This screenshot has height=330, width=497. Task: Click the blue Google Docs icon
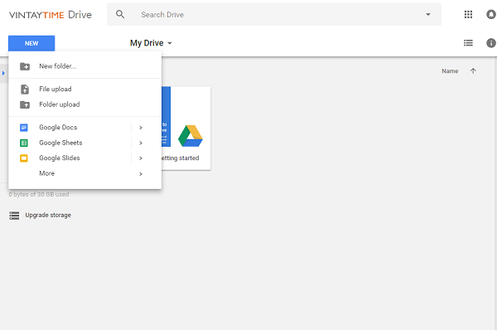pyautogui.click(x=24, y=128)
